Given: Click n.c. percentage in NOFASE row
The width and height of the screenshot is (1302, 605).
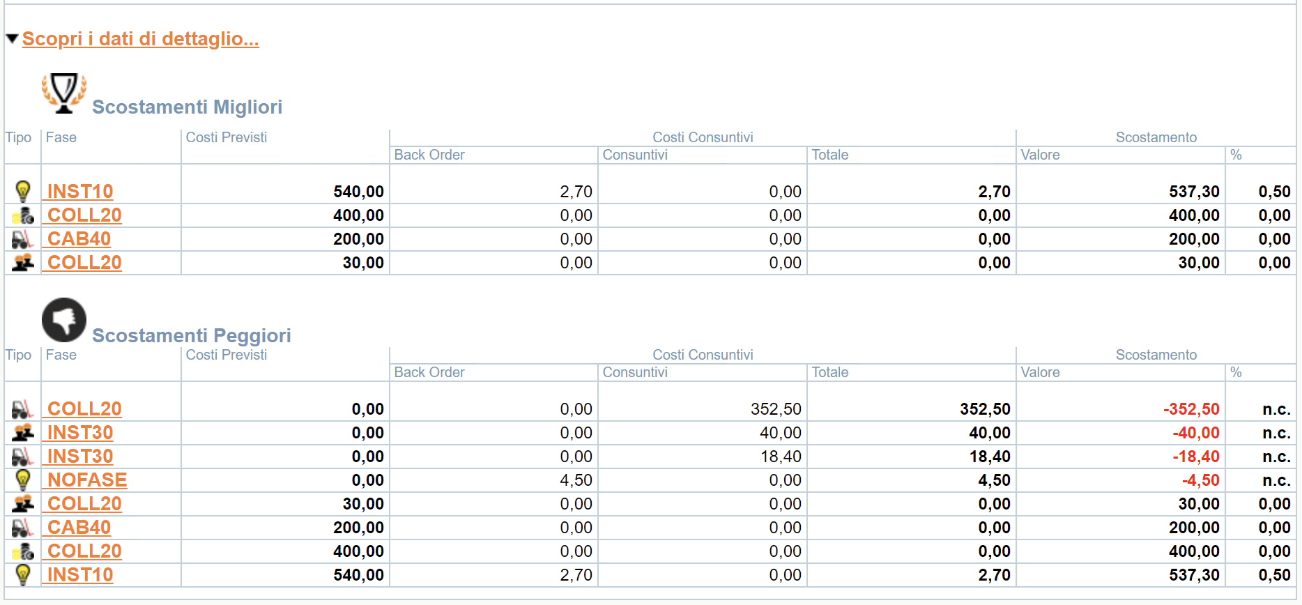Looking at the screenshot, I should (x=1276, y=480).
